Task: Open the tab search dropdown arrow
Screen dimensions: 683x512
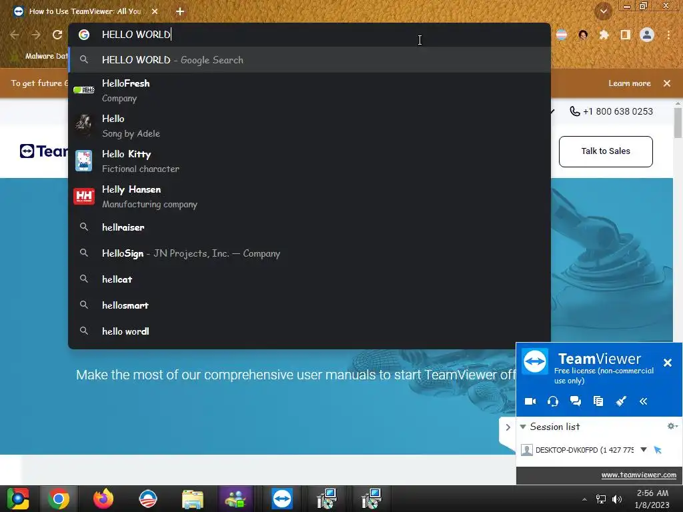Action: pos(604,11)
